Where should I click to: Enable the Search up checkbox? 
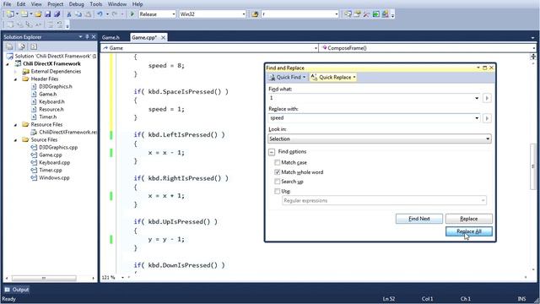pyautogui.click(x=278, y=182)
